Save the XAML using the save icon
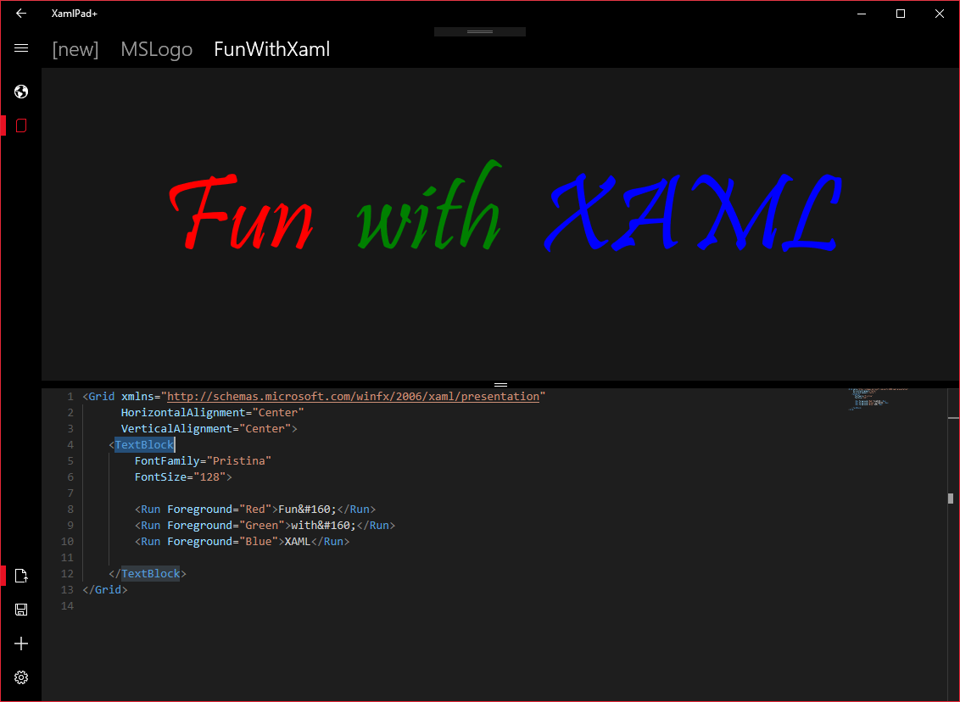This screenshot has height=702, width=960. [x=21, y=609]
